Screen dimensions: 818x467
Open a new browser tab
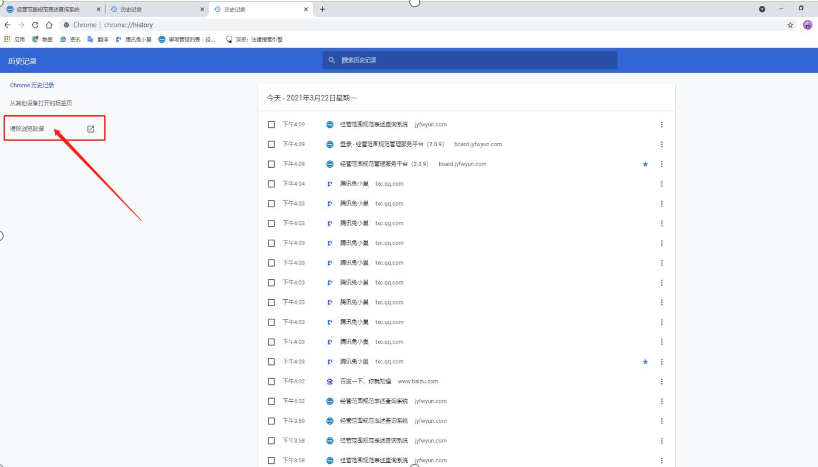click(x=322, y=9)
